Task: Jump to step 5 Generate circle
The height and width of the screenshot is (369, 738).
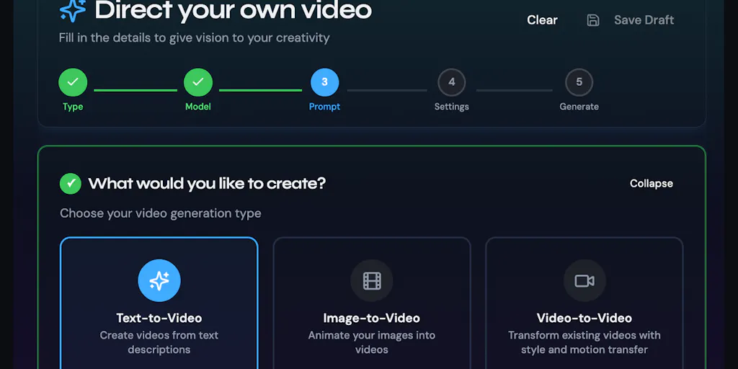Action: (579, 82)
